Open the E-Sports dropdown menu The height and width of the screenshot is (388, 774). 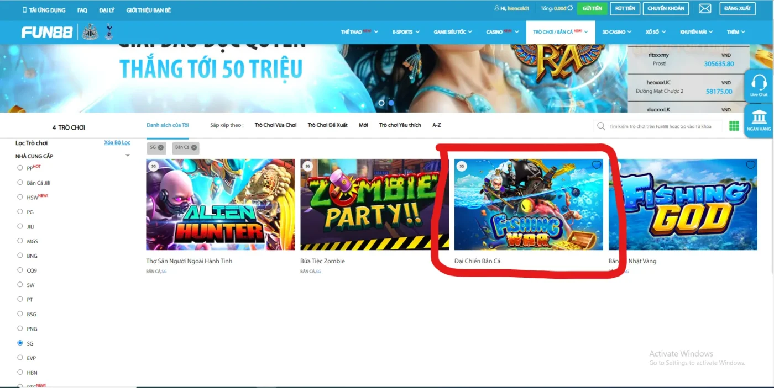coord(406,32)
